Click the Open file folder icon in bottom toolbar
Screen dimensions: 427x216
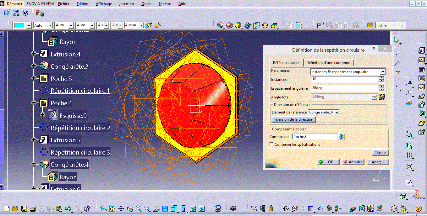15,208
